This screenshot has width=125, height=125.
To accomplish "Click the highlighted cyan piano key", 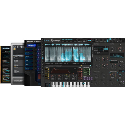I will click(63, 84).
